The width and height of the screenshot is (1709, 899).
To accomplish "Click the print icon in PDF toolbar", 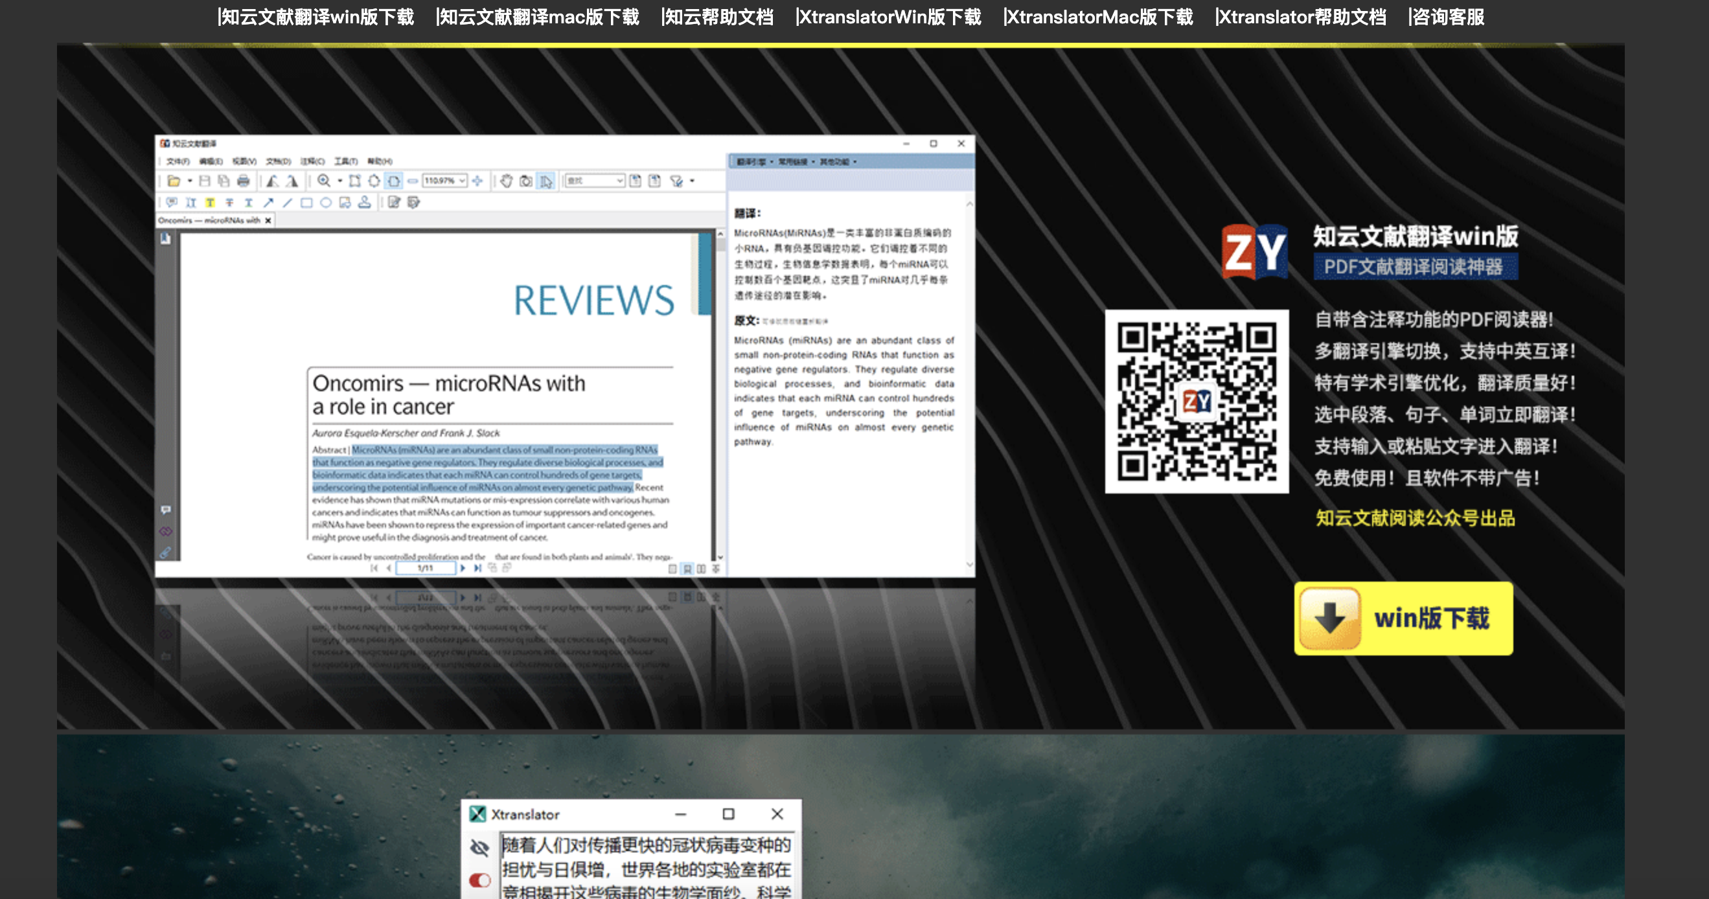I will [x=244, y=181].
